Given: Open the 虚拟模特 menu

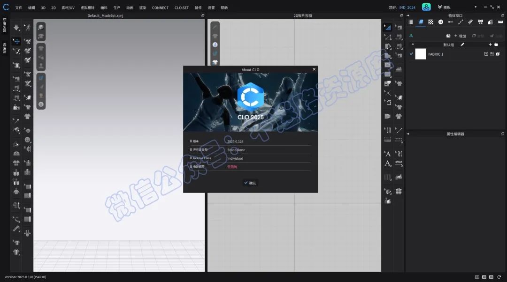Looking at the screenshot, I should [x=87, y=8].
